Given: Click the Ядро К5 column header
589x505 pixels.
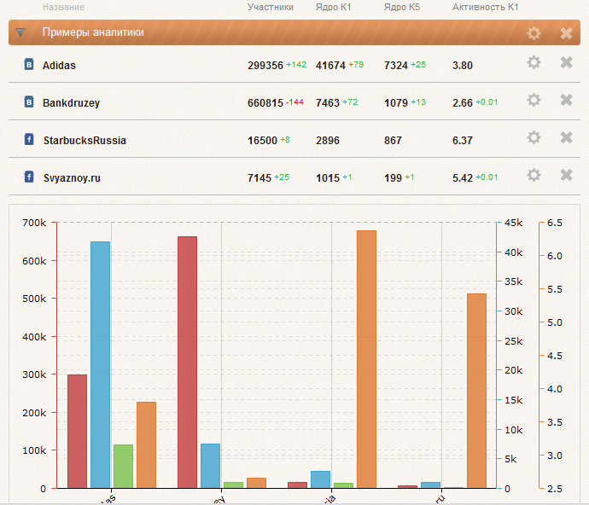Looking at the screenshot, I should (402, 7).
